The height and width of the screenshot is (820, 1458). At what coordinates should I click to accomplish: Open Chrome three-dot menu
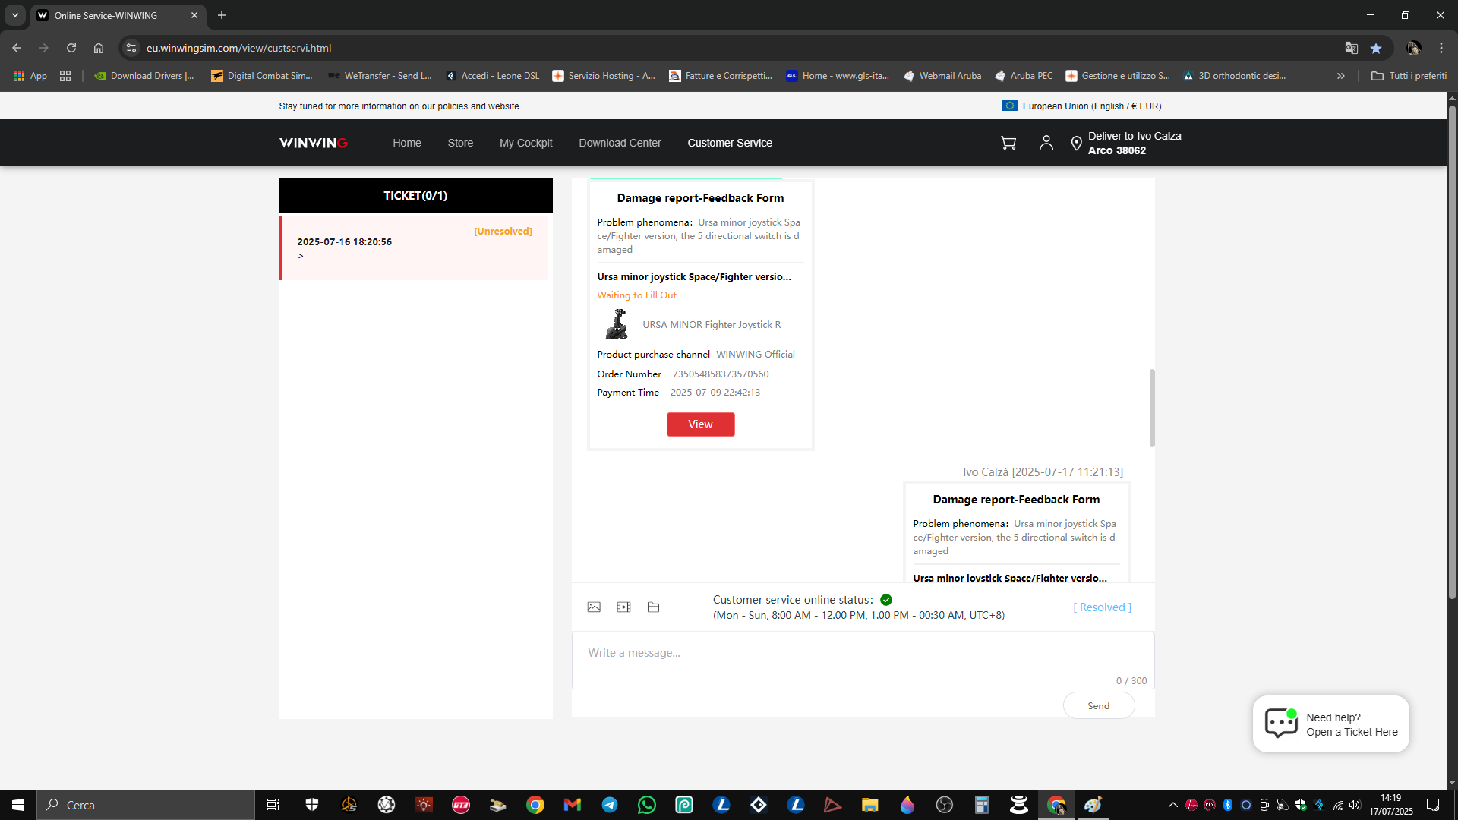click(x=1441, y=48)
